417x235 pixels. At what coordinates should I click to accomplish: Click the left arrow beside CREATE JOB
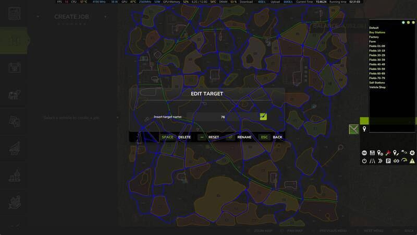38,17
